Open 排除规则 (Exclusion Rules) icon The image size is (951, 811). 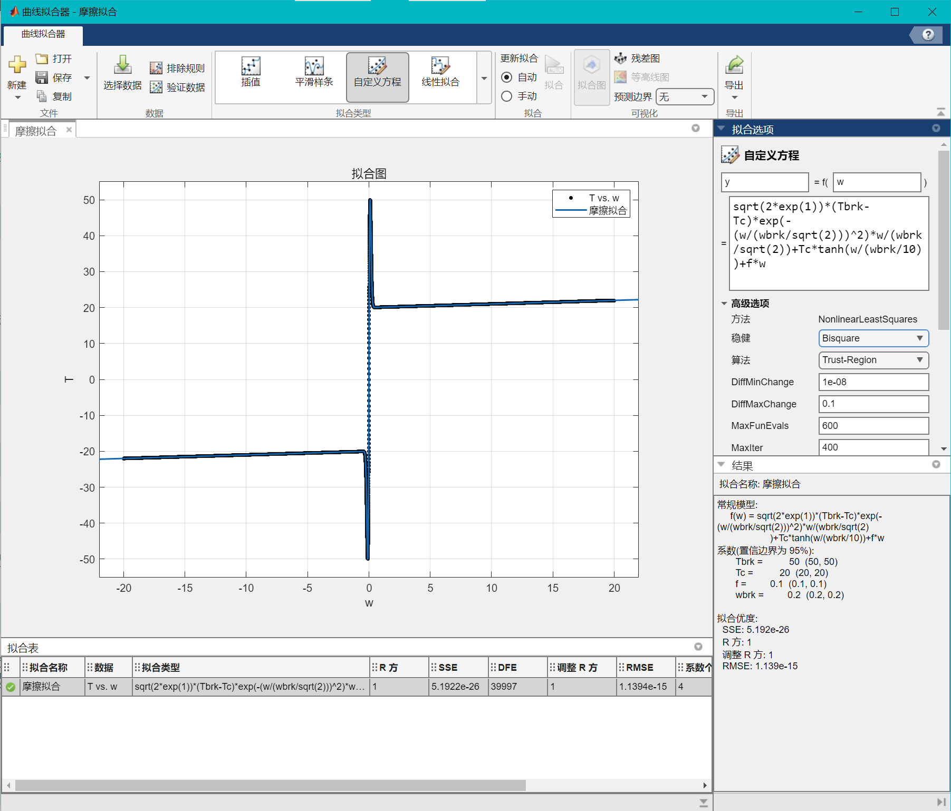(x=156, y=68)
